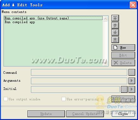This screenshot has height=120, width=138.
Task: Browse for Initial directory with ellipsis button
Action: tap(124, 89)
